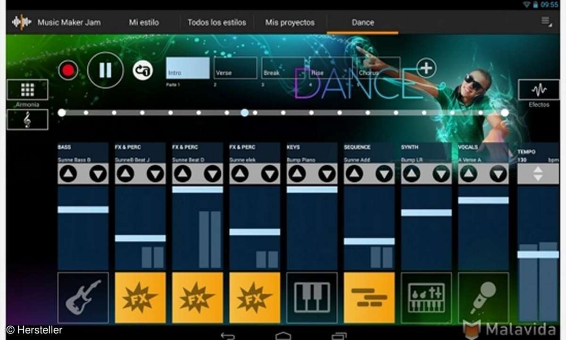
Task: Select next loop for VOCALS channel
Action: (499, 174)
